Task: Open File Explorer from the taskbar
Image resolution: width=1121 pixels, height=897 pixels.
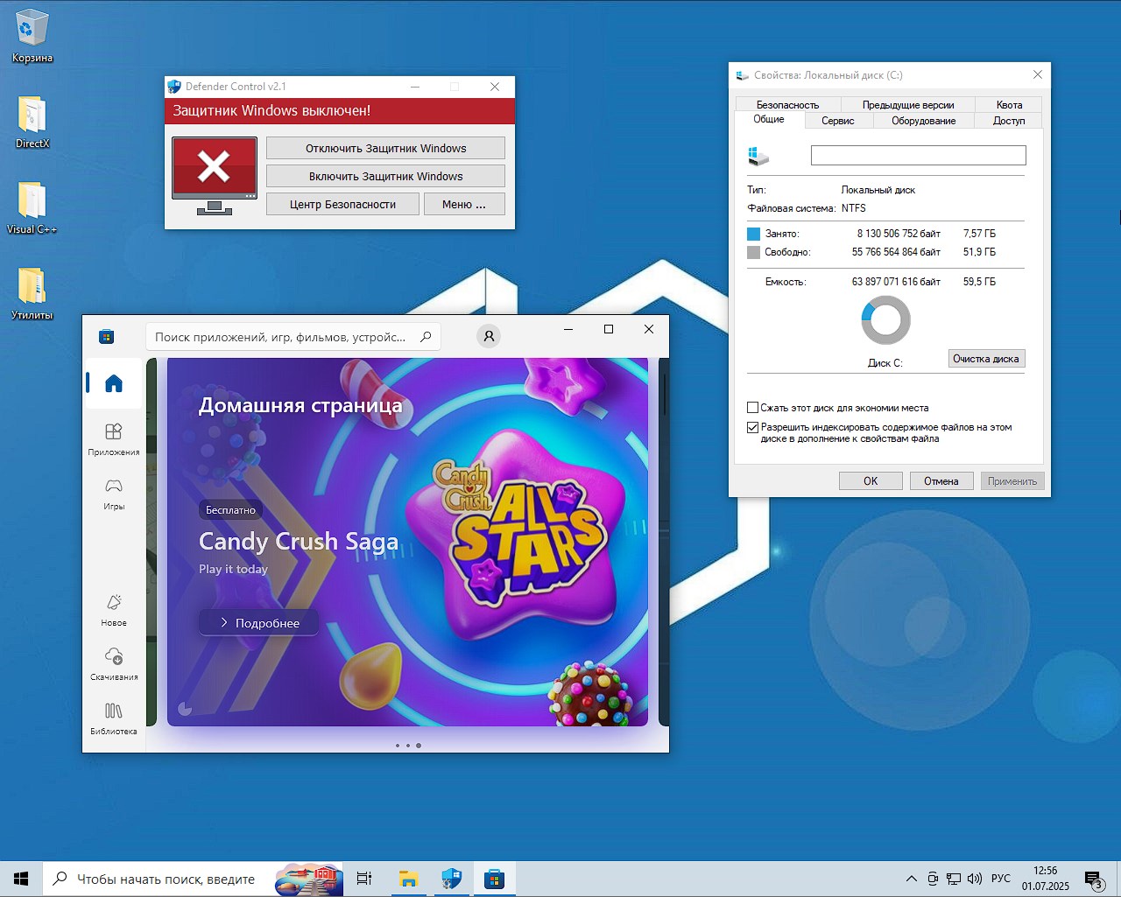Action: pyautogui.click(x=408, y=879)
